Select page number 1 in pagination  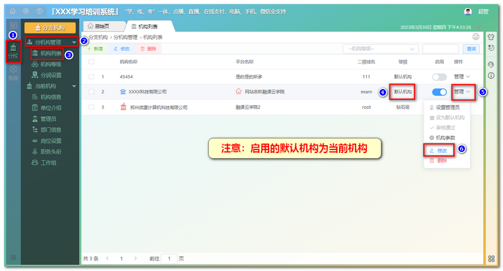(121, 259)
